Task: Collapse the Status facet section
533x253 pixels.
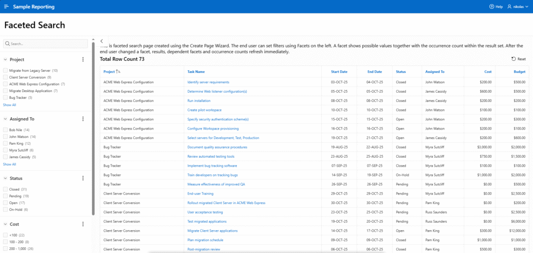Action: coord(5,178)
